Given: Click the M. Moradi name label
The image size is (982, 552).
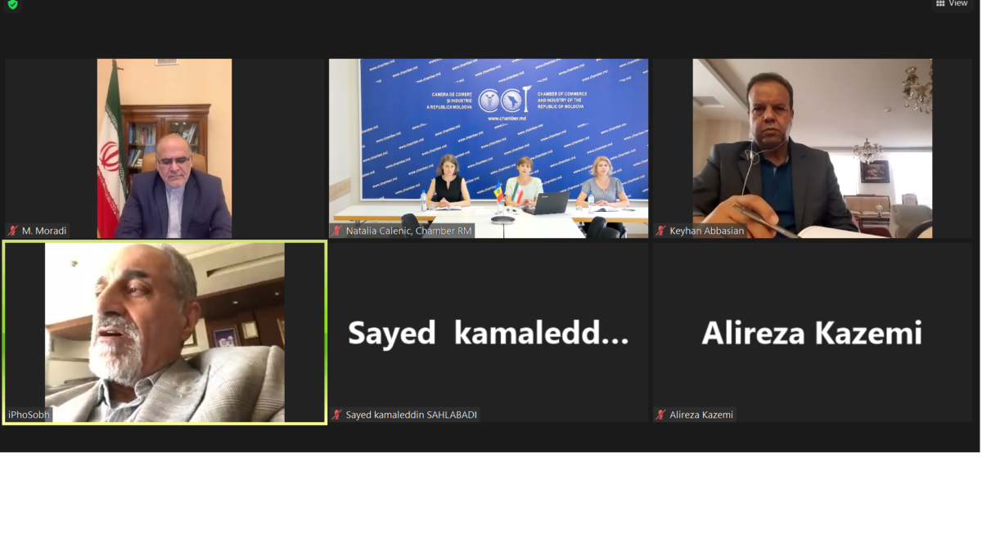Looking at the screenshot, I should click(x=44, y=231).
